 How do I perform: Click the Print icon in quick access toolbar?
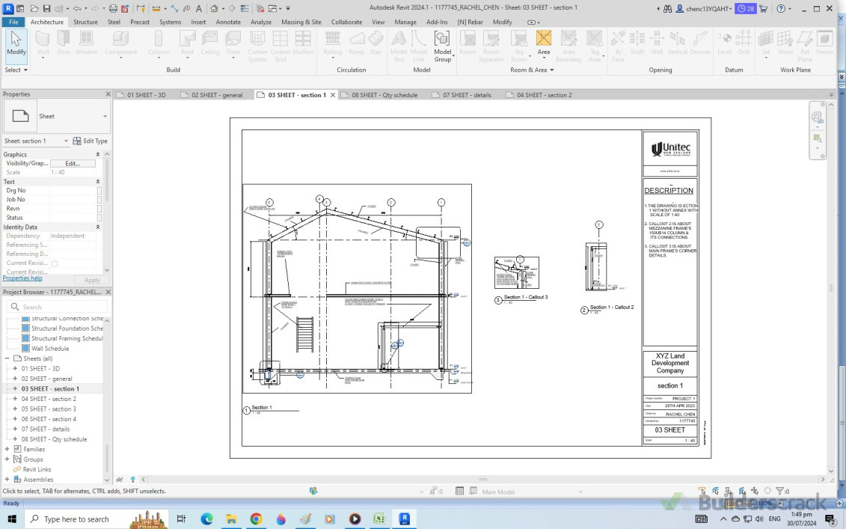tap(112, 8)
